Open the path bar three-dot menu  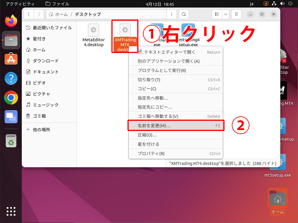[x=172, y=14]
